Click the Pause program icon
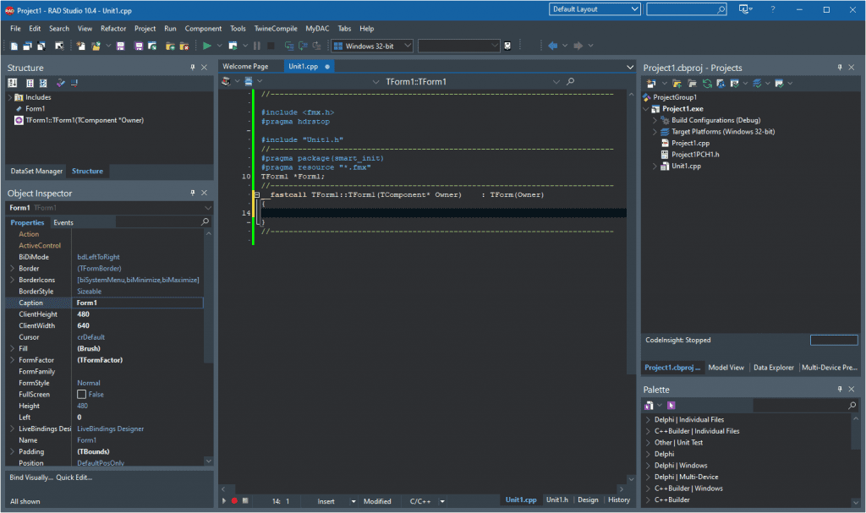Image resolution: width=866 pixels, height=513 pixels. pos(257,46)
